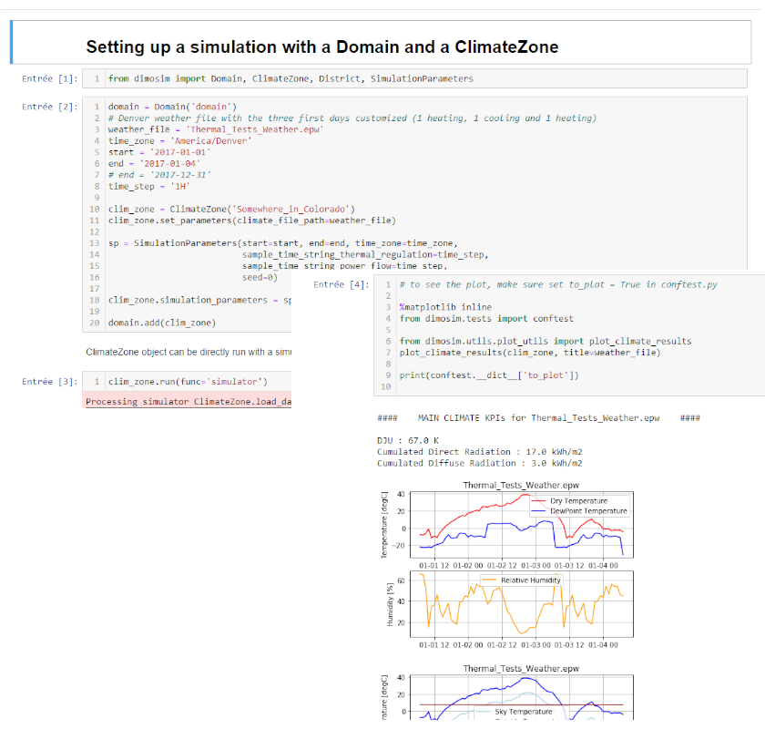This screenshot has width=765, height=729.
Task: Click the Sky Temperature legend in the bottom plot
Action: coord(524,711)
